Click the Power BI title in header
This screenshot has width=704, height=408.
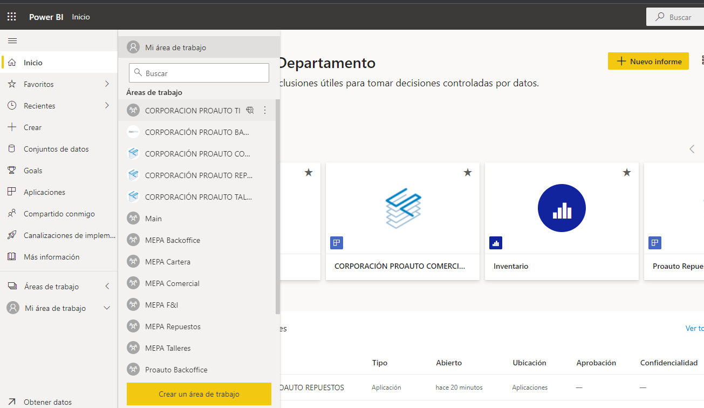pyautogui.click(x=46, y=17)
